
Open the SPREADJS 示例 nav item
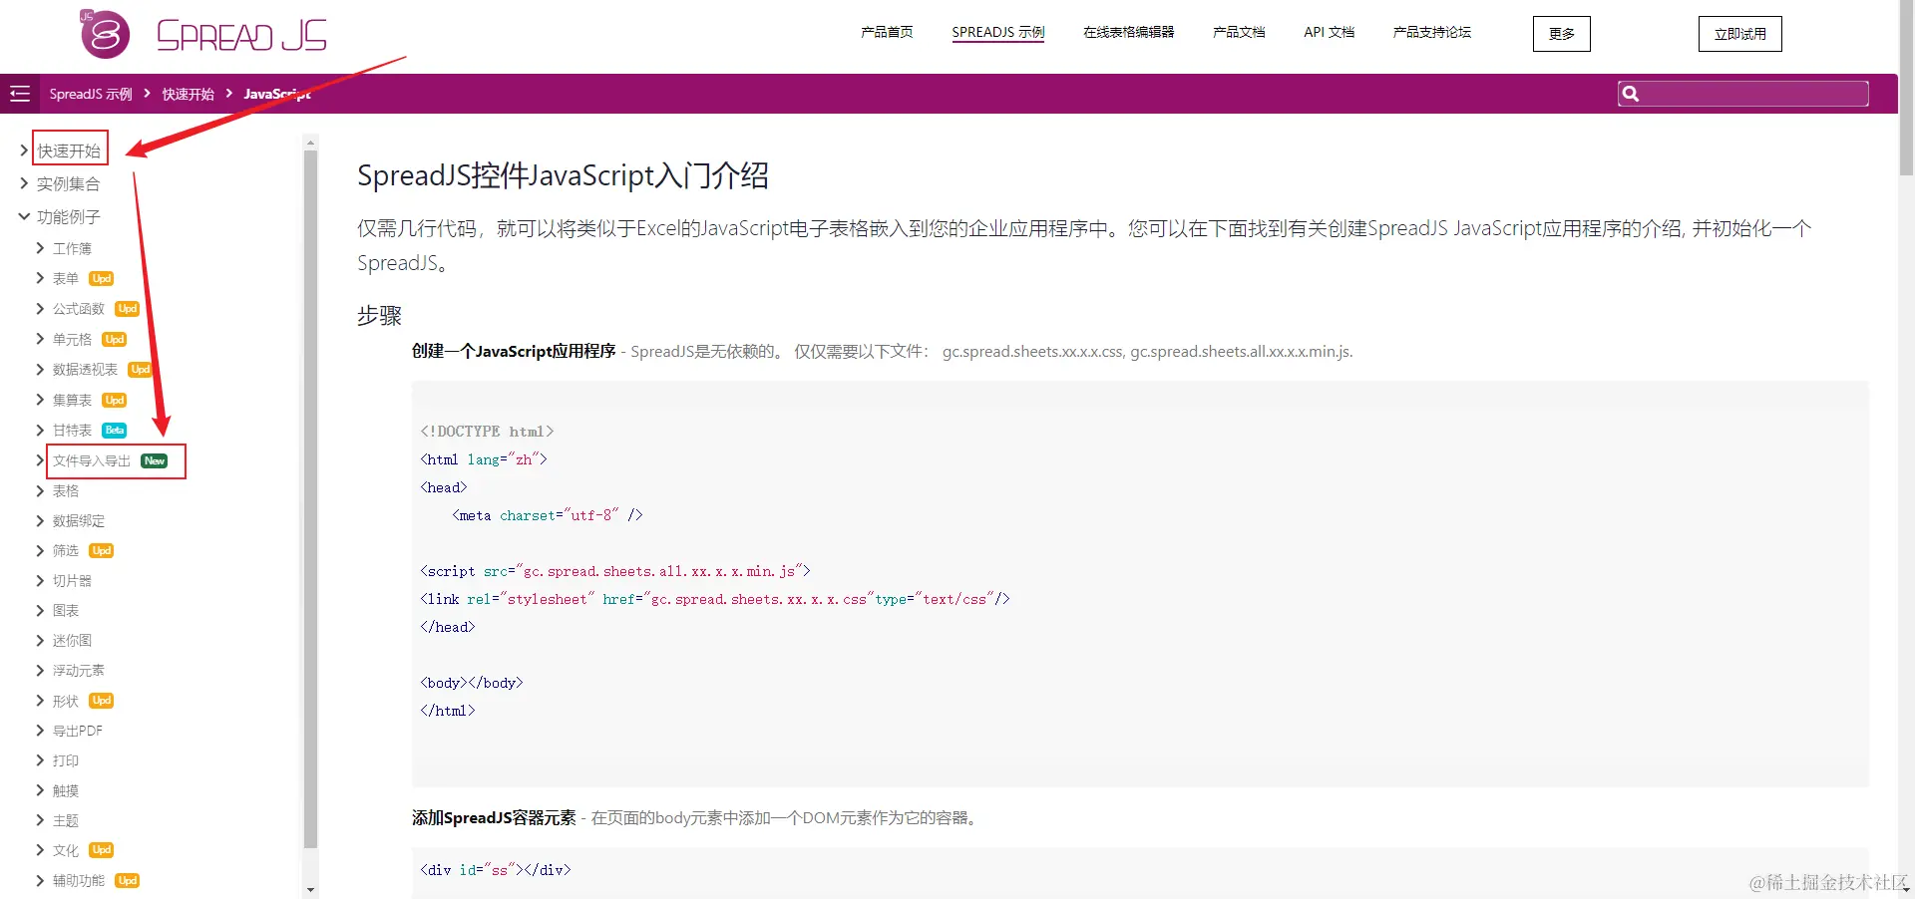[x=997, y=32]
